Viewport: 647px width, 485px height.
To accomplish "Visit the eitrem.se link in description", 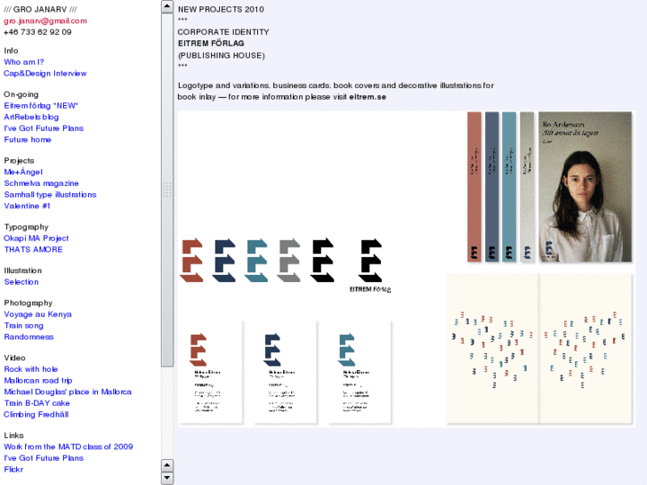I will (368, 97).
